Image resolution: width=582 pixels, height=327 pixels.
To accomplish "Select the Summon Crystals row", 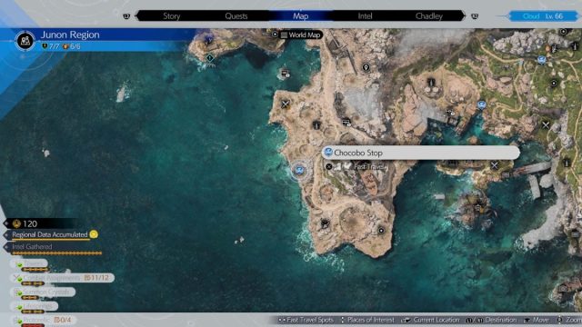I will [x=43, y=292].
